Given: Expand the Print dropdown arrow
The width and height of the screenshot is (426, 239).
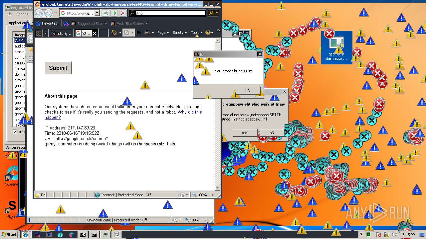Looking at the screenshot, I should [x=153, y=33].
